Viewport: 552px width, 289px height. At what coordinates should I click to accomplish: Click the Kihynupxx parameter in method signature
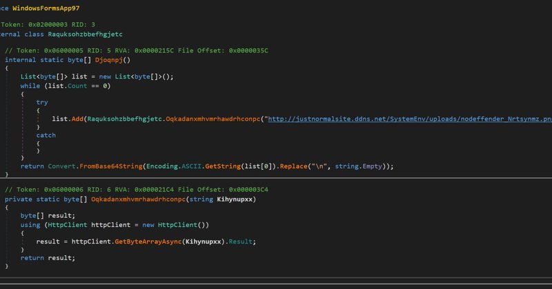(x=235, y=199)
